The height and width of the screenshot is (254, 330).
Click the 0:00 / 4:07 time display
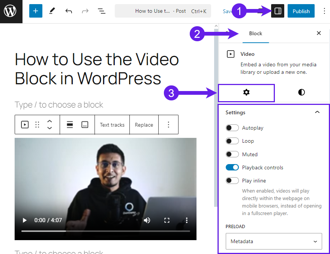pyautogui.click(x=48, y=220)
